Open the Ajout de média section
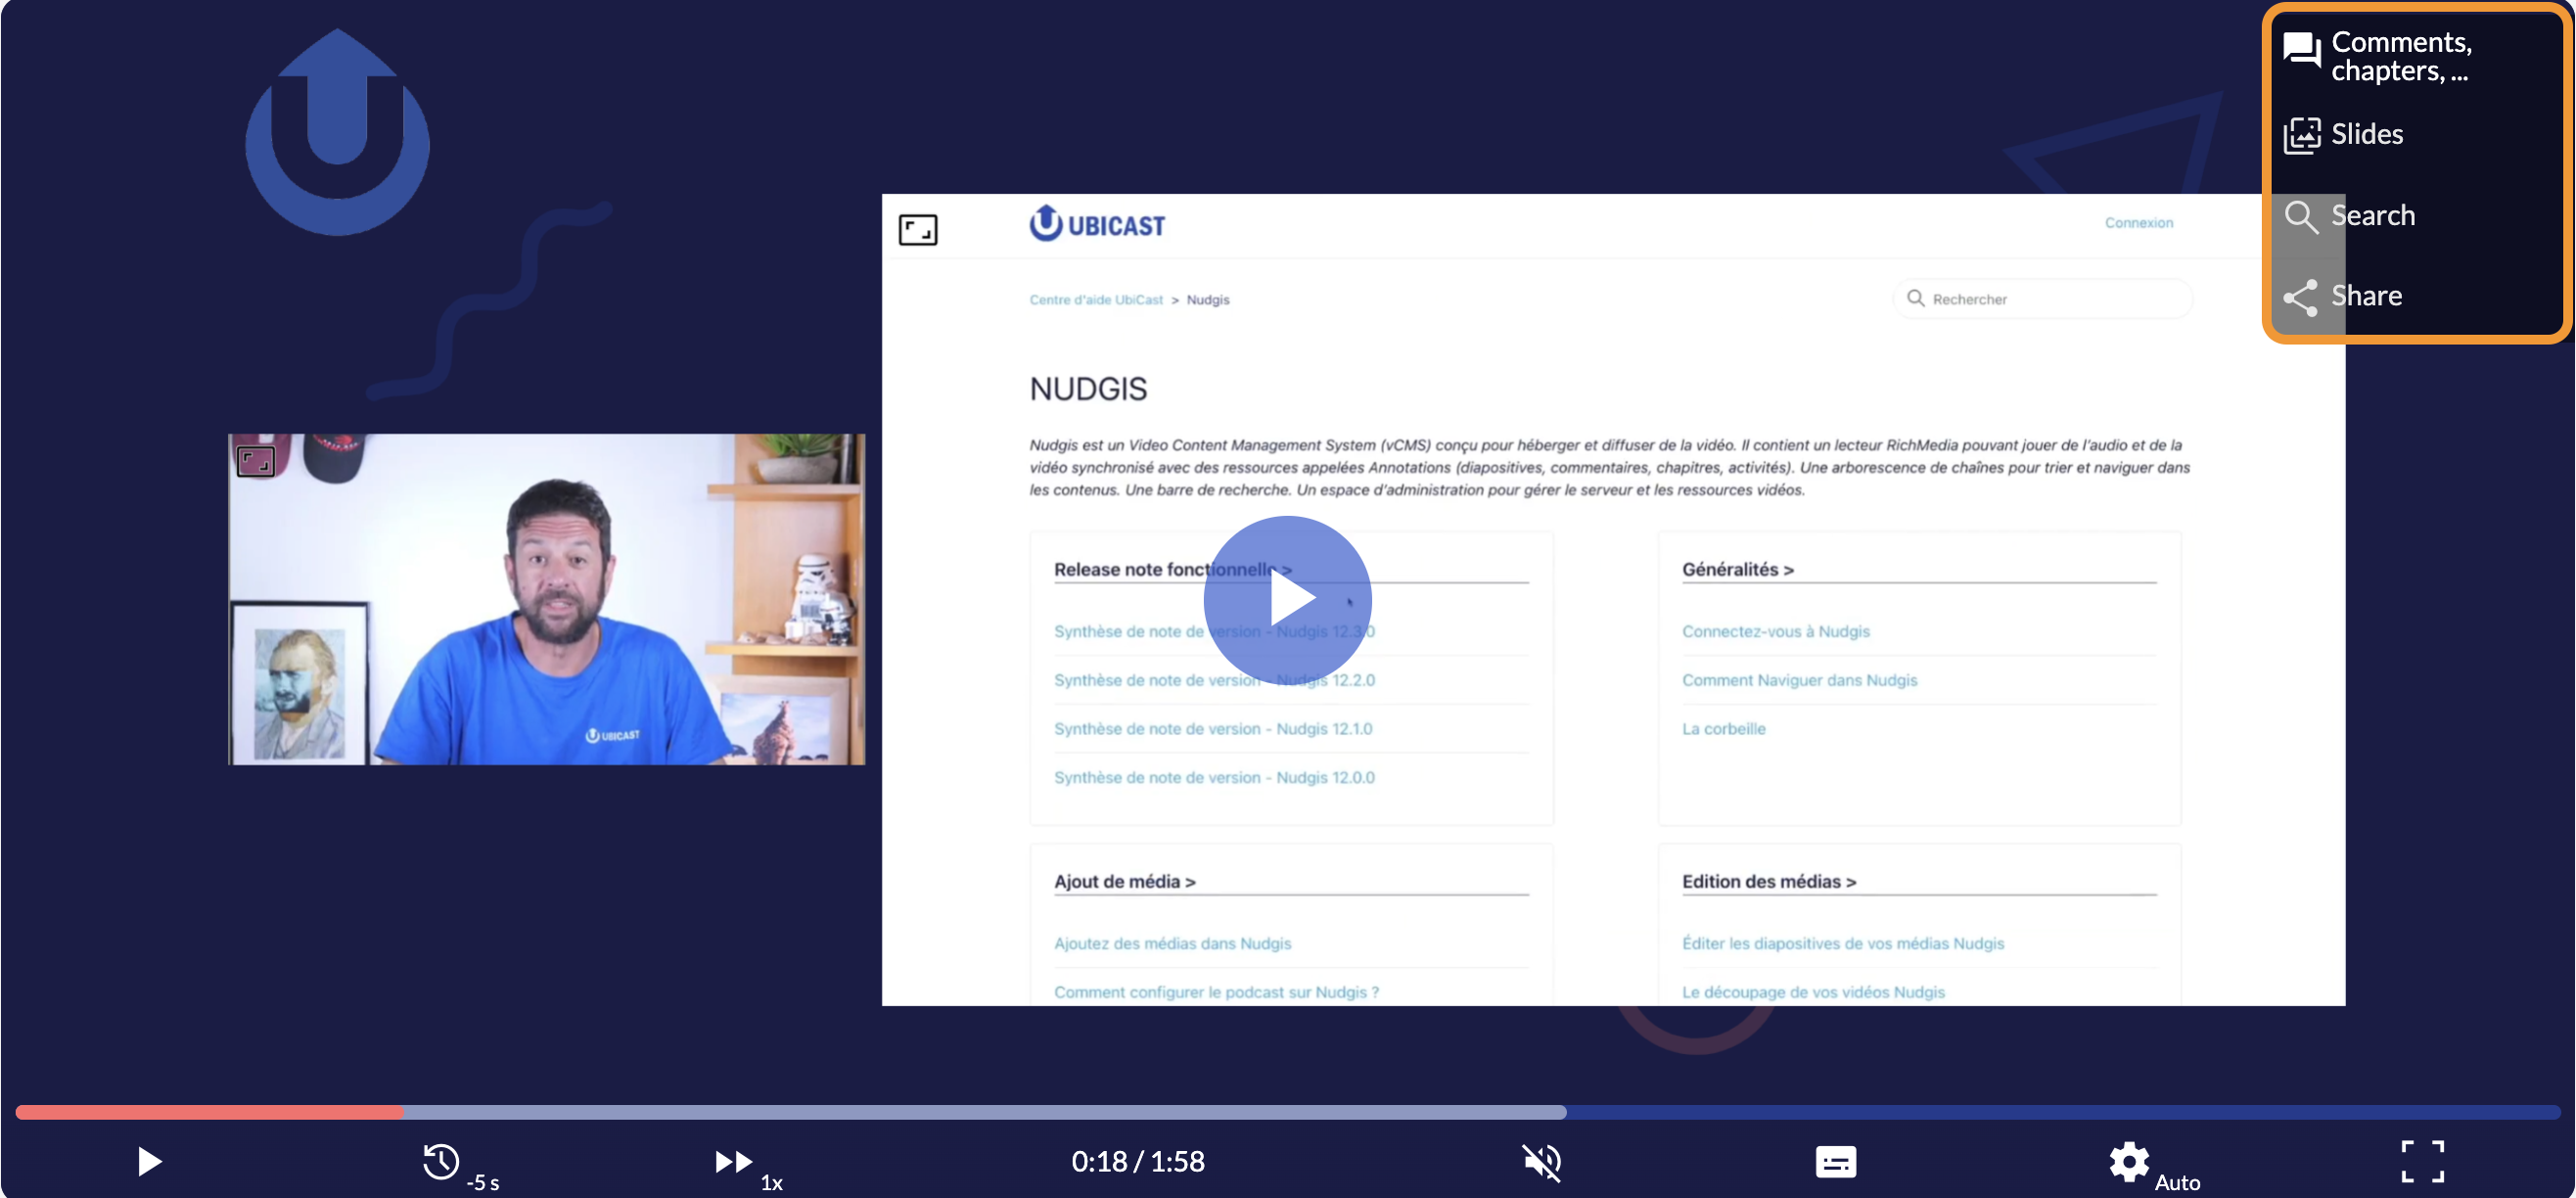Image resolution: width=2576 pixels, height=1198 pixels. (x=1124, y=882)
